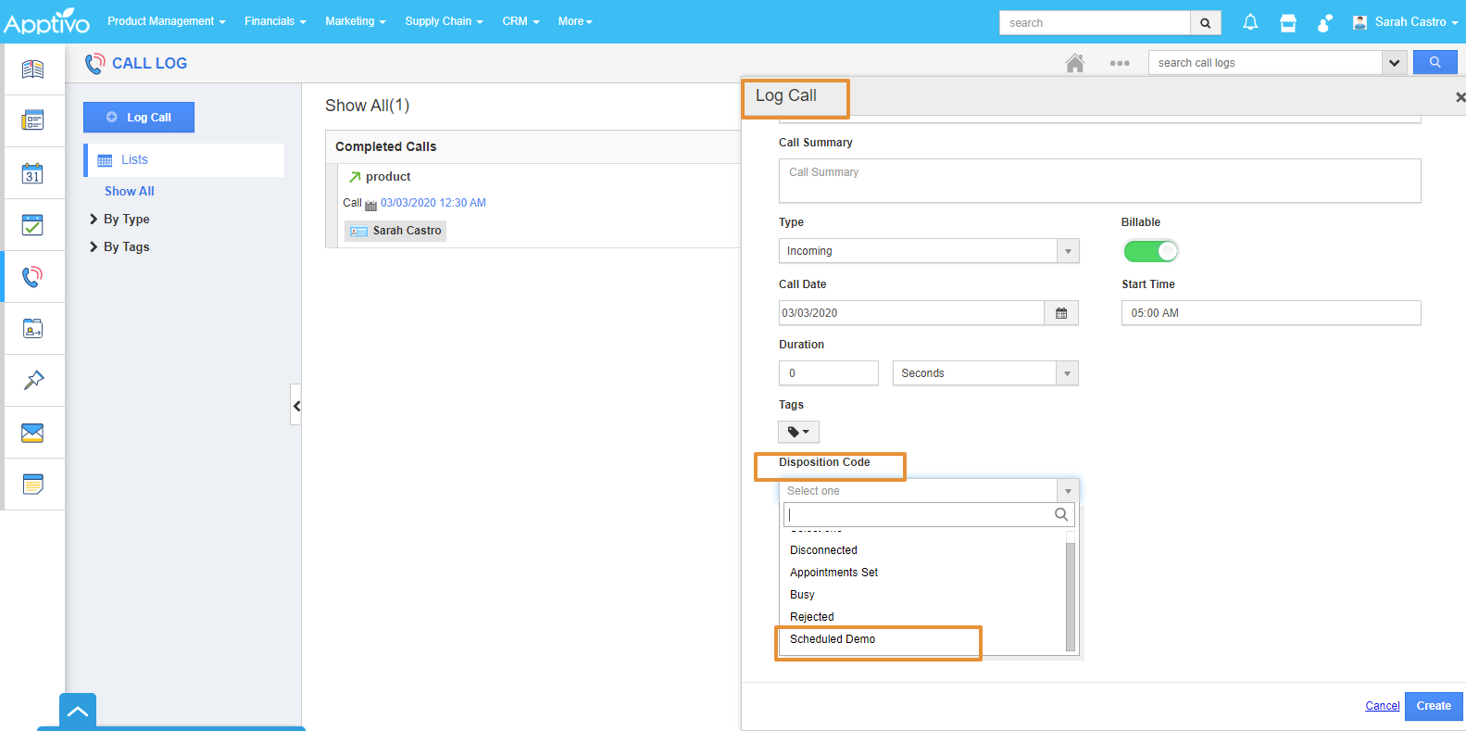Open the Type dropdown showing Incoming
1466x731 pixels.
[x=929, y=251]
